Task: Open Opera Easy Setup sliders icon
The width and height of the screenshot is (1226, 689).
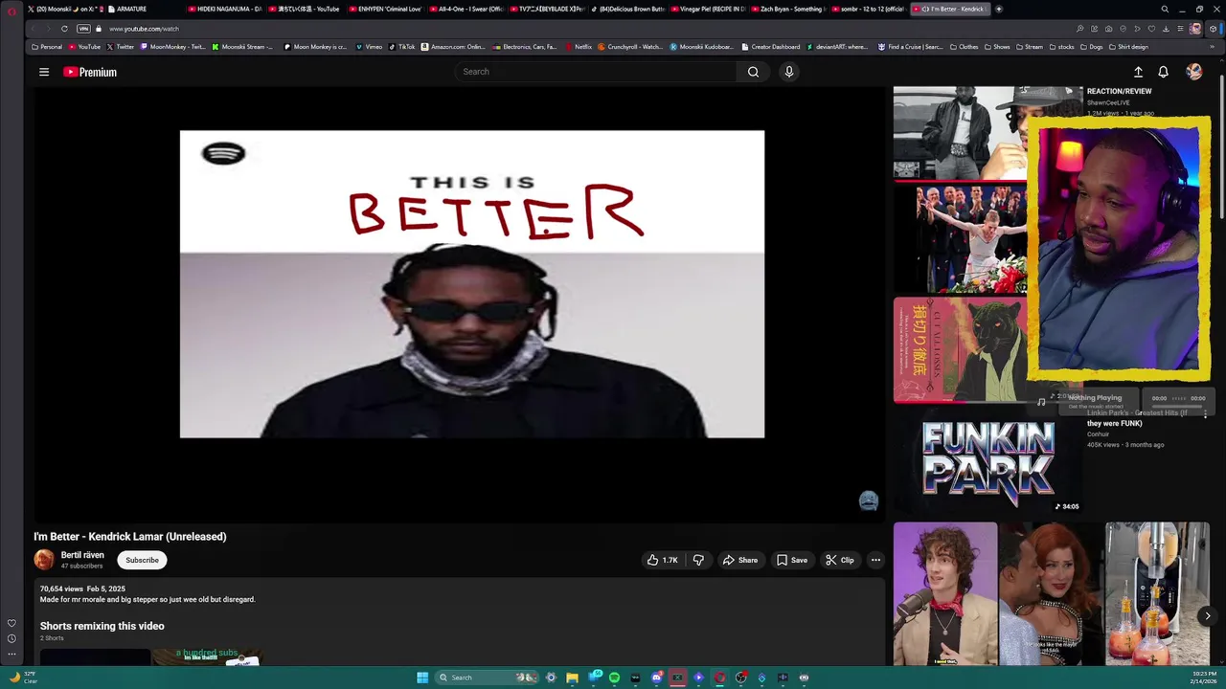Action: pos(1180,29)
